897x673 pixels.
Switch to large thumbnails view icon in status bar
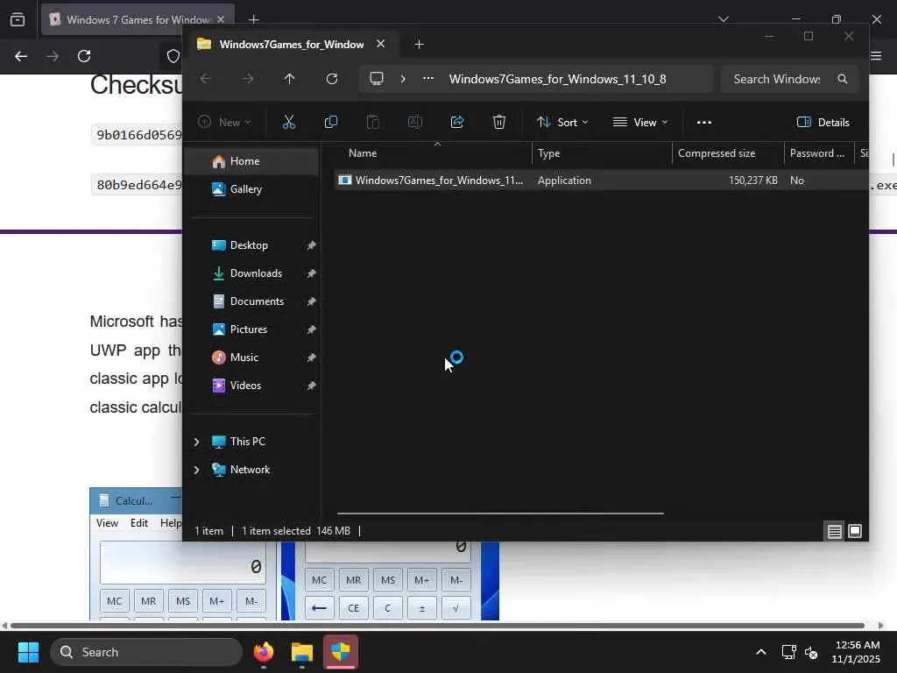[855, 531]
